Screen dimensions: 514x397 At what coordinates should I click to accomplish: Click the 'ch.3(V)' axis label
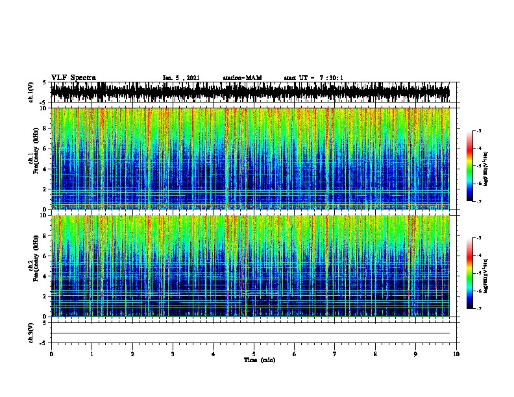(x=31, y=333)
